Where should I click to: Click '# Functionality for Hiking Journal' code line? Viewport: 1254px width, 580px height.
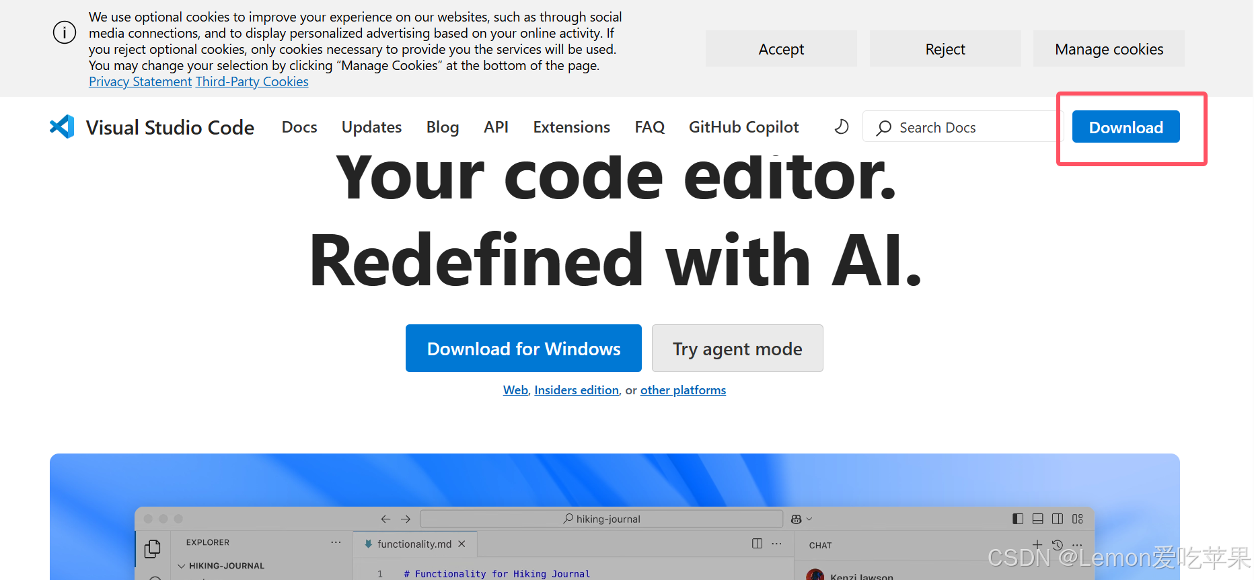coord(496,574)
